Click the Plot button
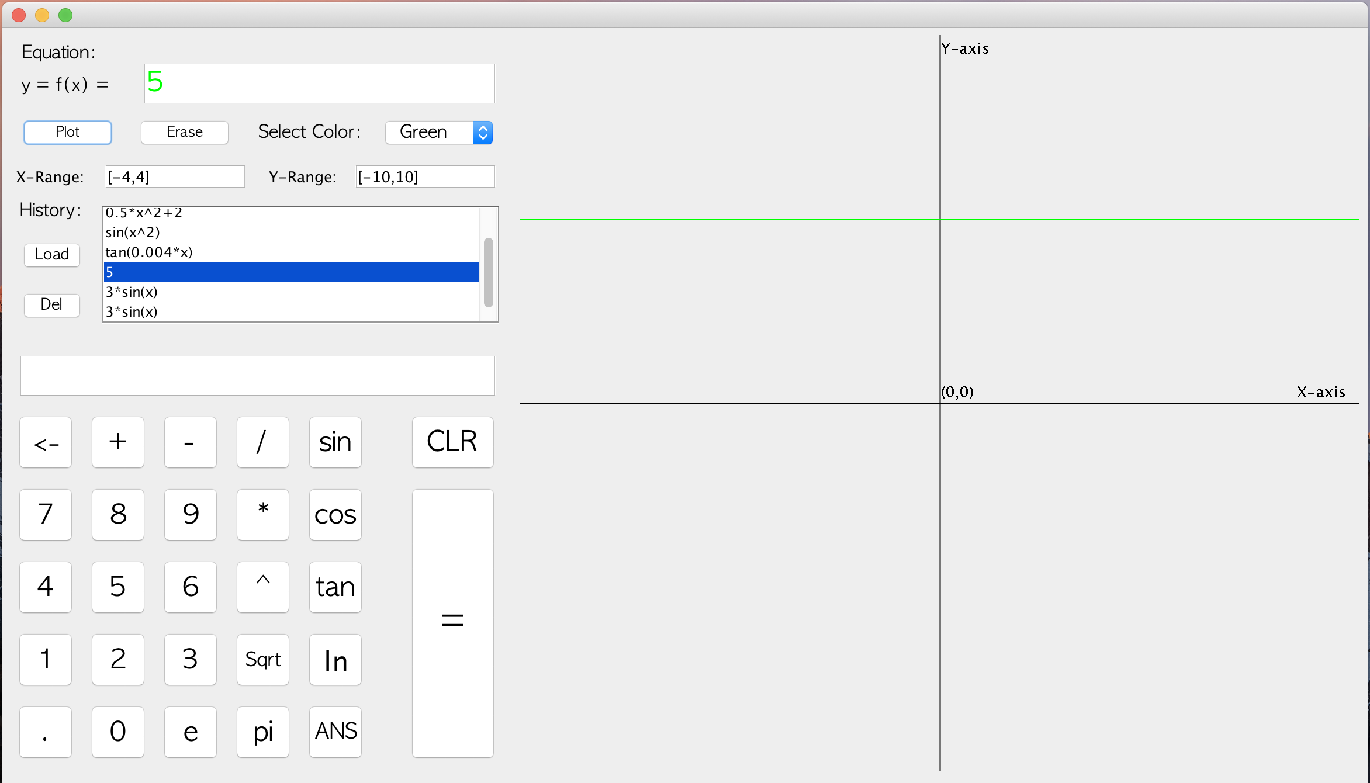 tap(67, 132)
